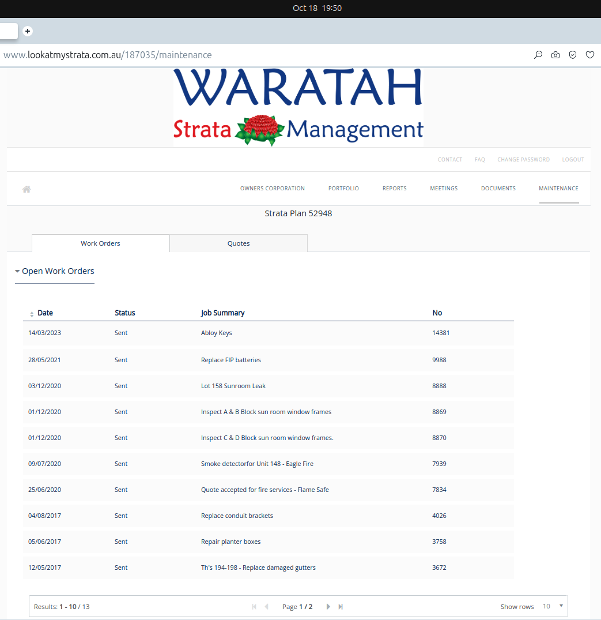Click date 03/12/2020 cell
The width and height of the screenshot is (601, 620).
pos(44,386)
